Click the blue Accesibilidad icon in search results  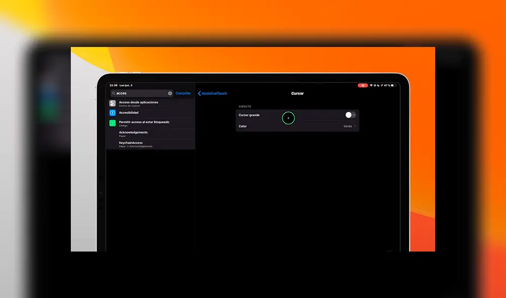point(112,113)
